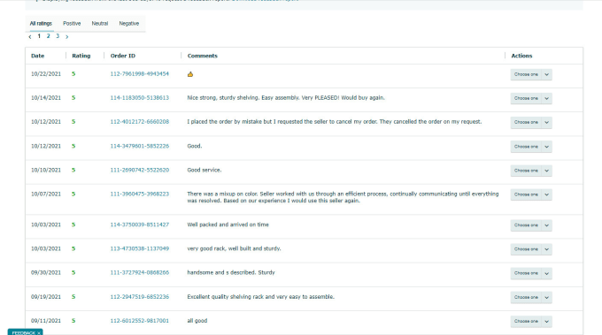This screenshot has width=602, height=335.
Task: Switch to the Positive tab
Action: [72, 23]
